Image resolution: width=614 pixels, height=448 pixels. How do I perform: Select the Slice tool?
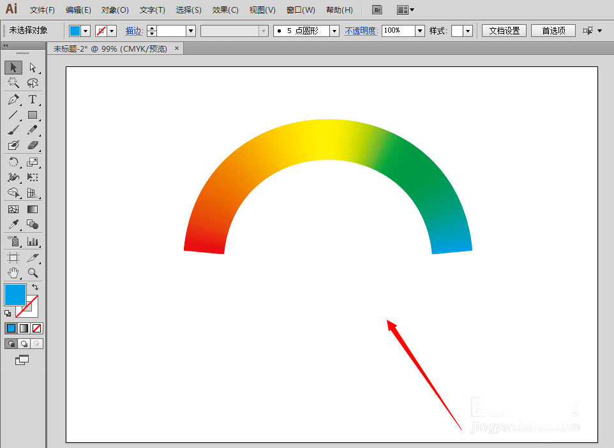click(33, 258)
